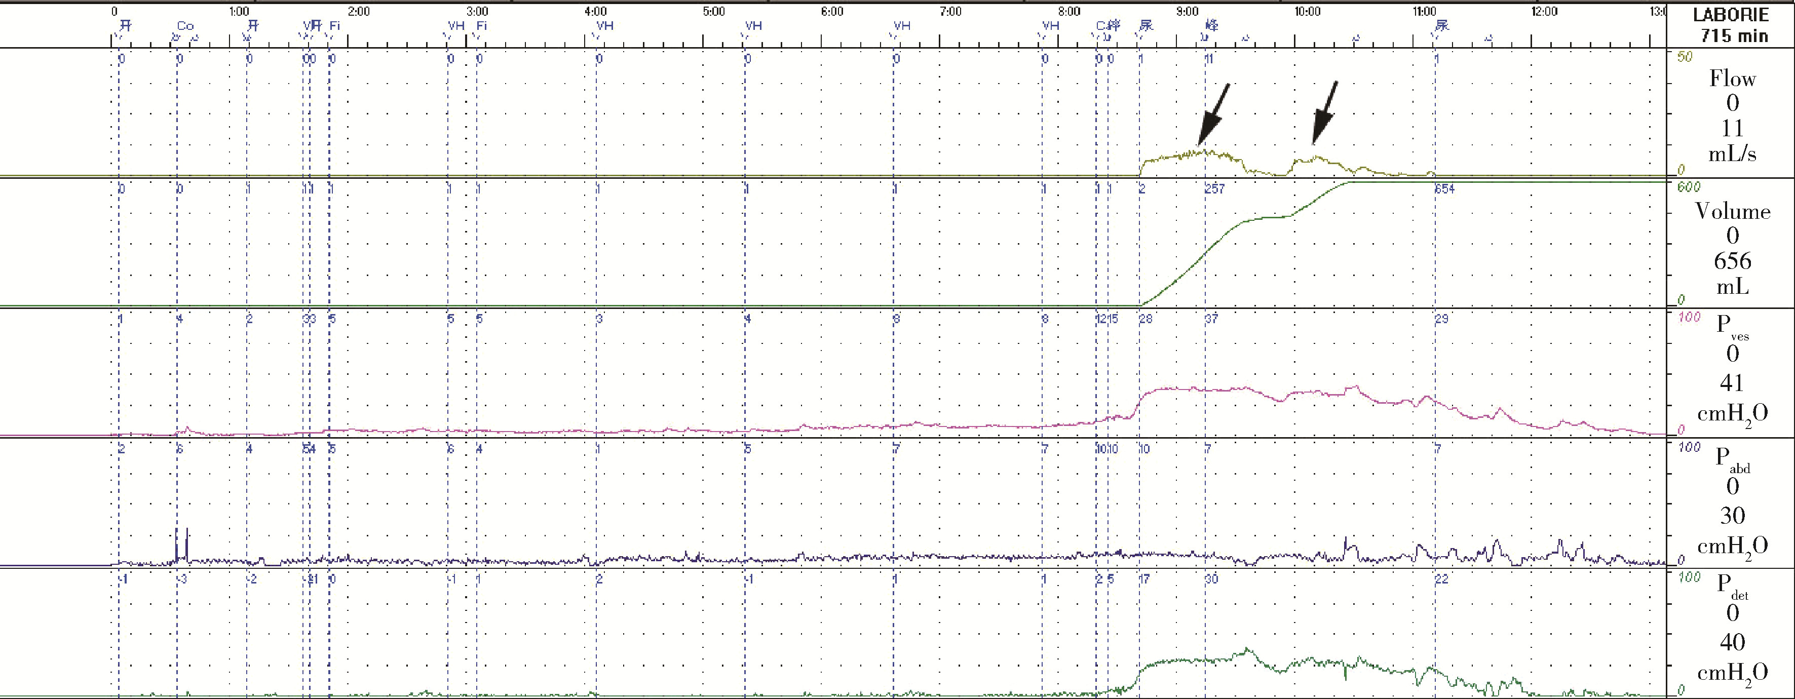Viewport: 1795px width, 699px height.
Task: Click the 尿 marker near 11:00
Action: (1442, 26)
